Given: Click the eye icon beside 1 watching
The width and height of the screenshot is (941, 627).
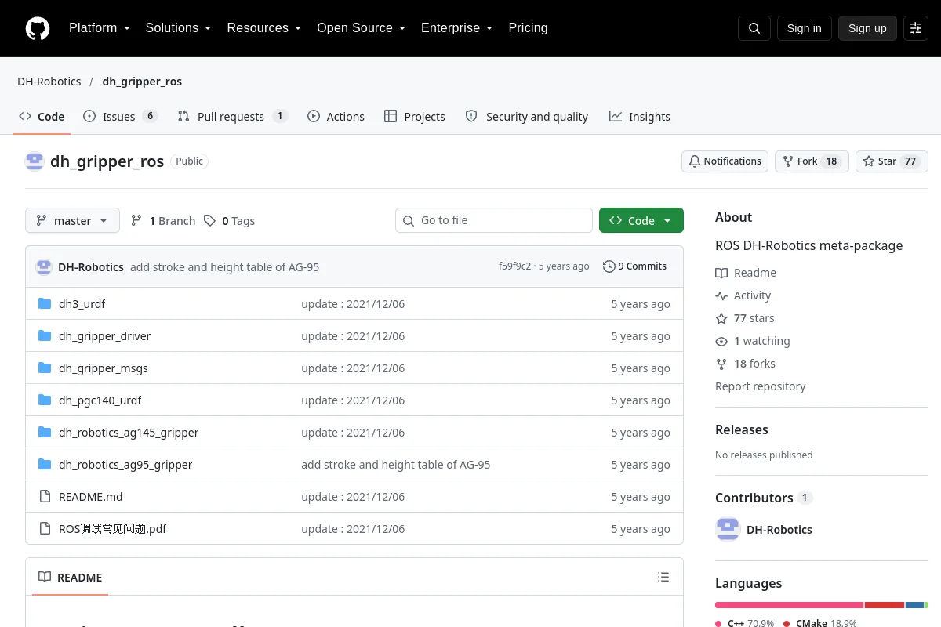Looking at the screenshot, I should [x=721, y=342].
